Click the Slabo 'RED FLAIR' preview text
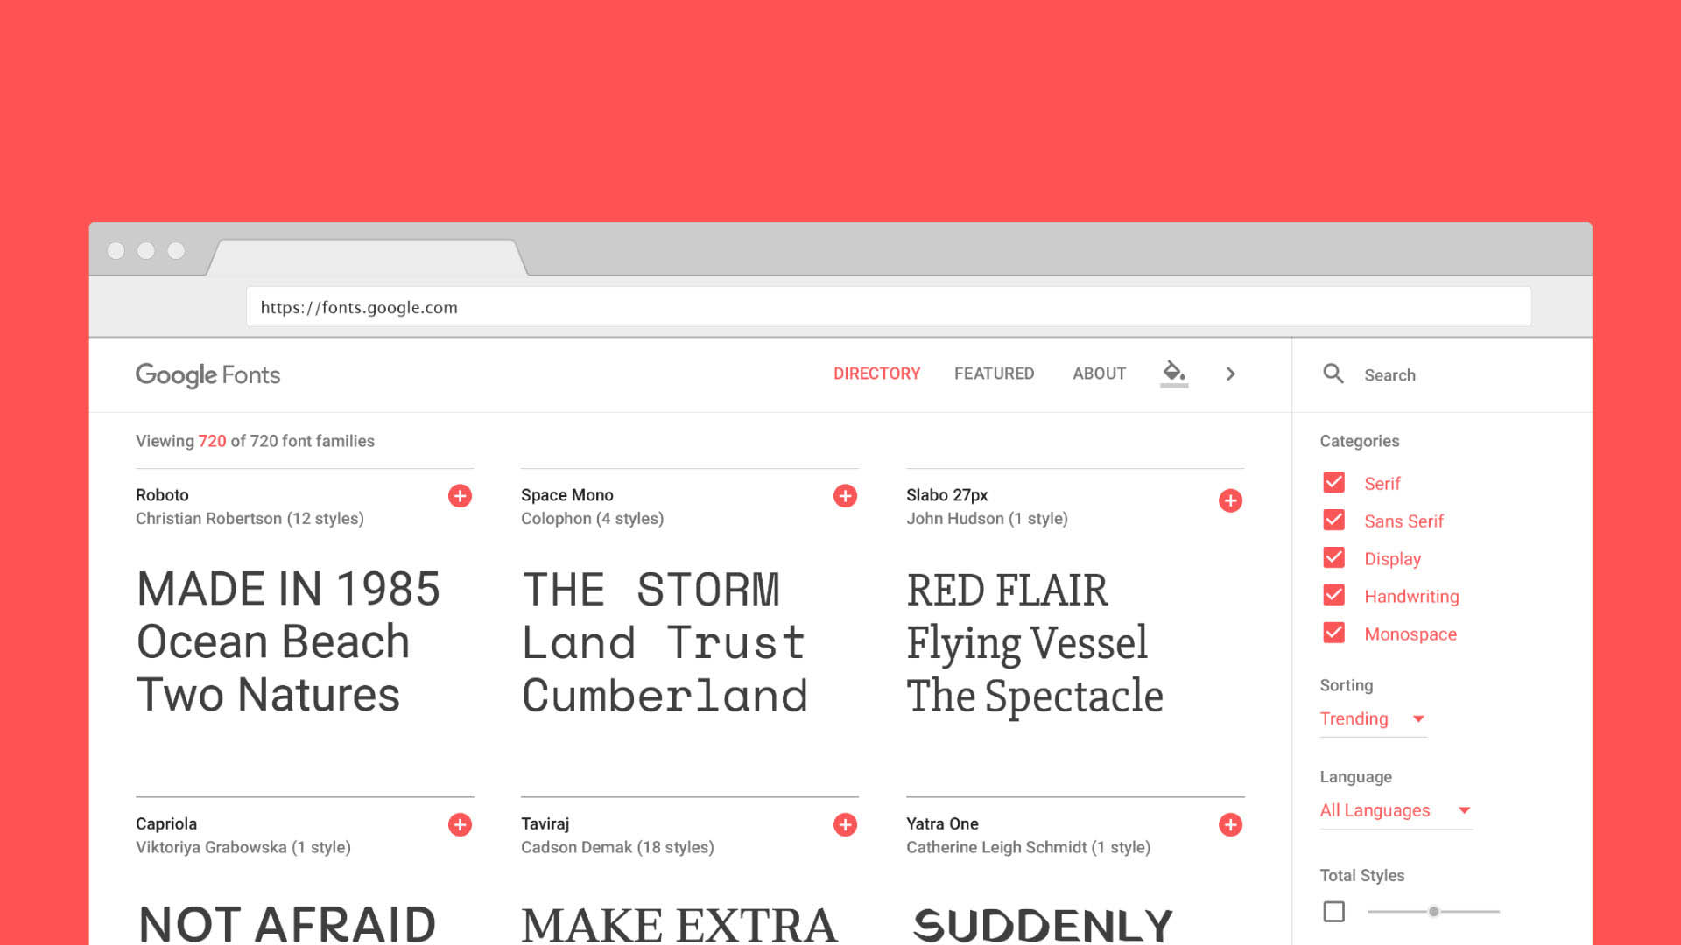The width and height of the screenshot is (1681, 945). tap(1007, 591)
